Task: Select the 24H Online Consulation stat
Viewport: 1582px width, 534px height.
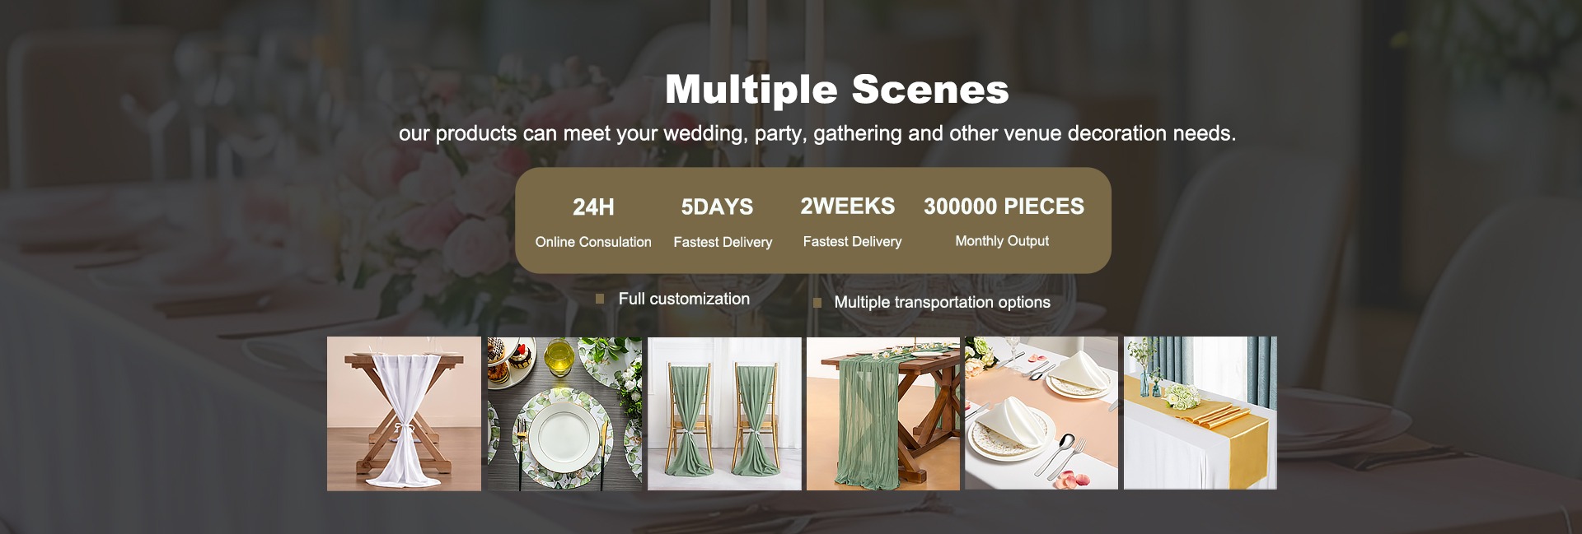Action: (593, 222)
